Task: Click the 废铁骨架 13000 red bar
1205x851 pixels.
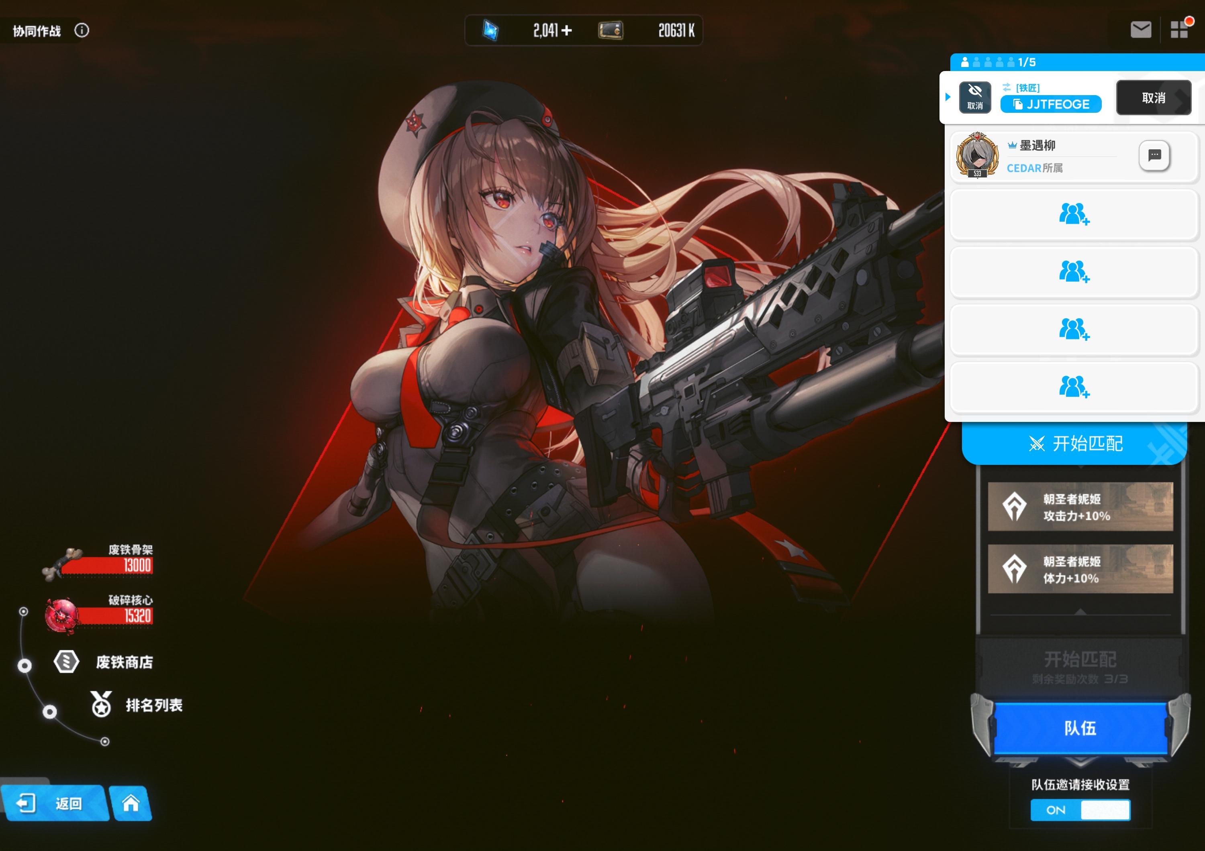Action: point(108,566)
